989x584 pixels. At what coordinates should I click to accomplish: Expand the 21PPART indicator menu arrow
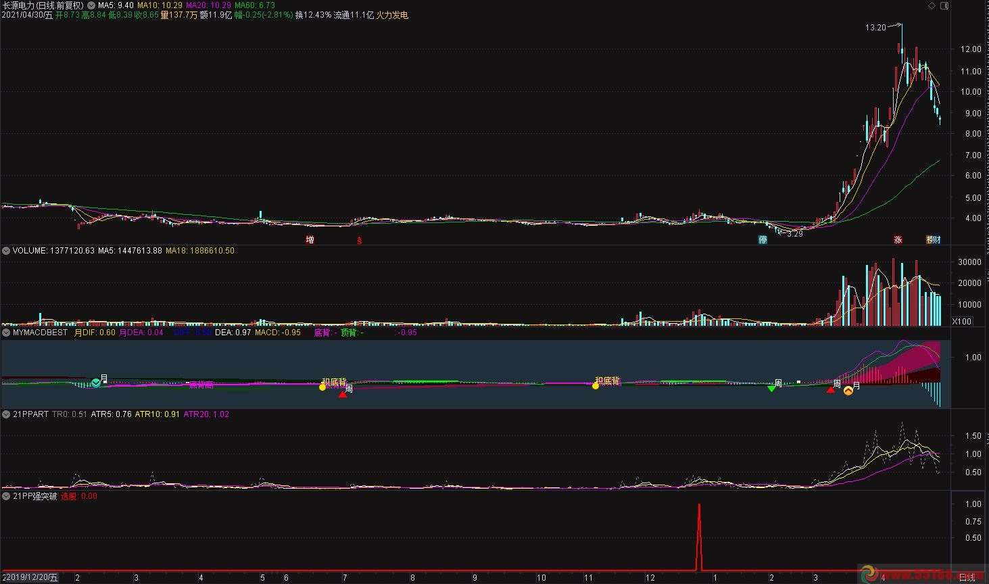[6, 414]
